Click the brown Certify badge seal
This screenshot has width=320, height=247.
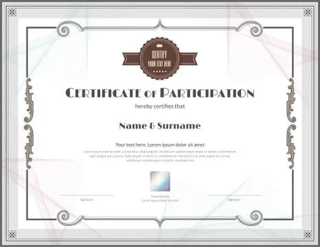click(160, 59)
